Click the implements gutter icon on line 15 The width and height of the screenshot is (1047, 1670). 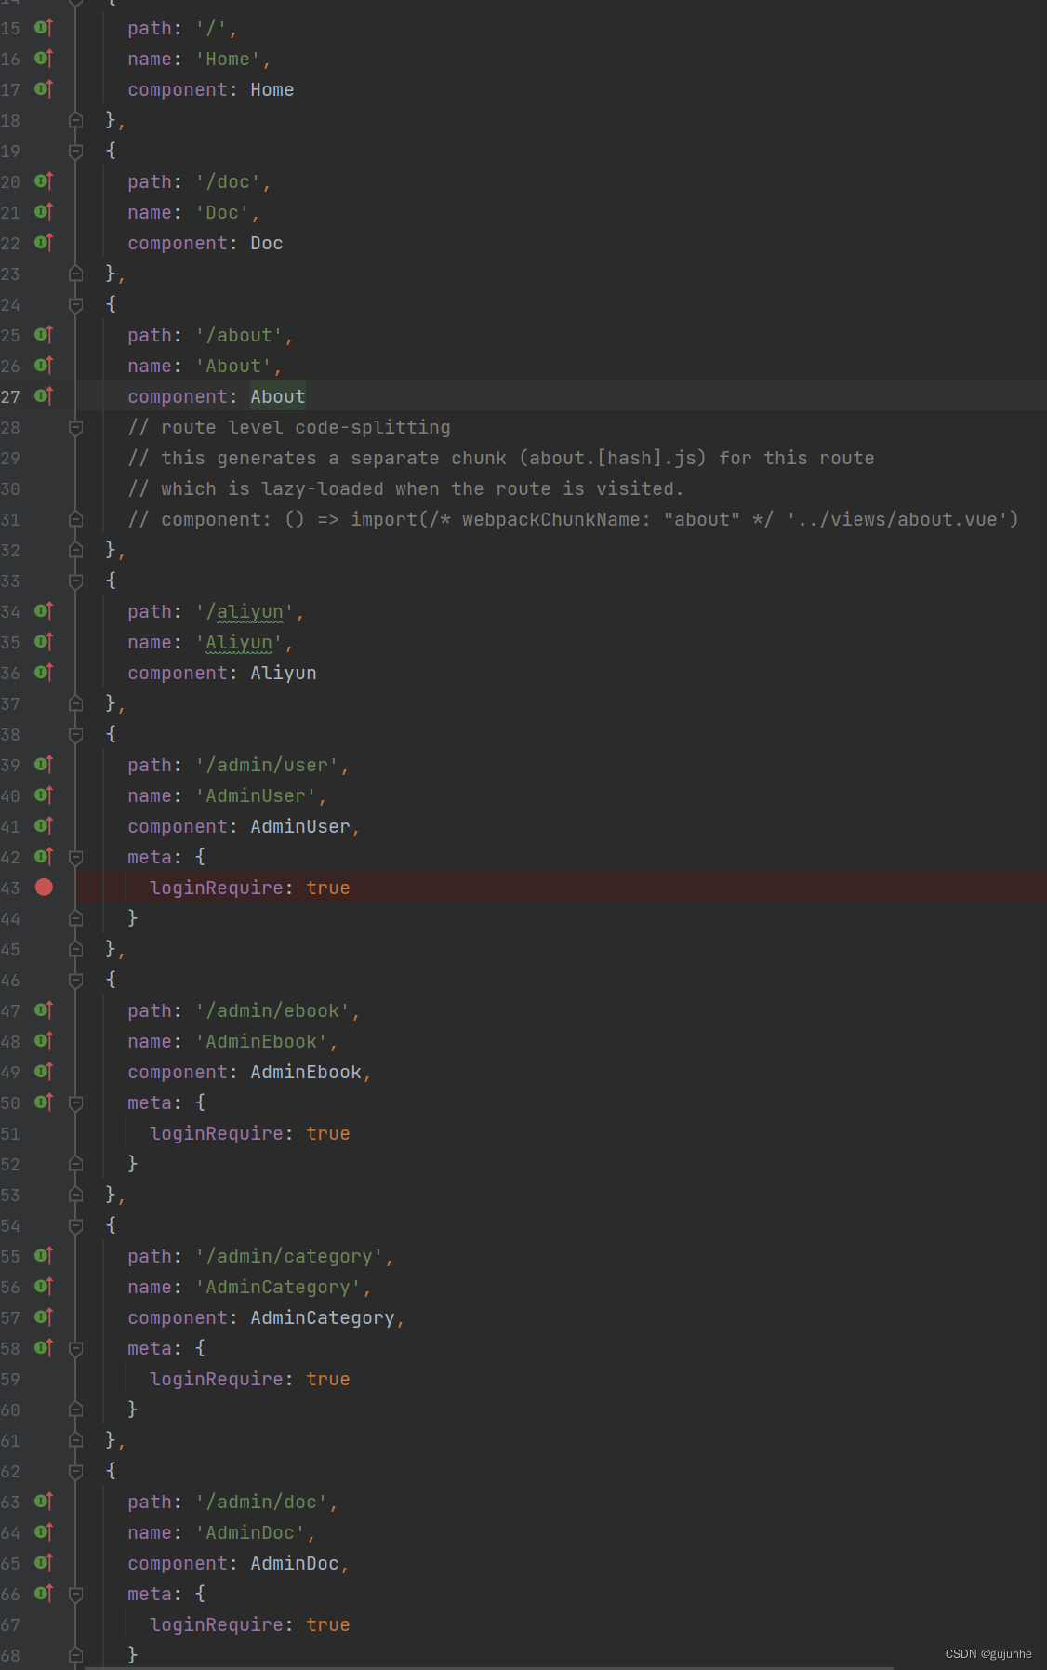tap(44, 28)
